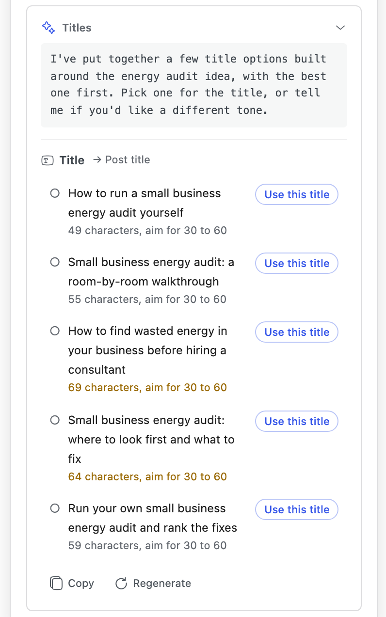Image resolution: width=386 pixels, height=617 pixels.
Task: Collapse the Titles panel chevron
Action: click(340, 28)
